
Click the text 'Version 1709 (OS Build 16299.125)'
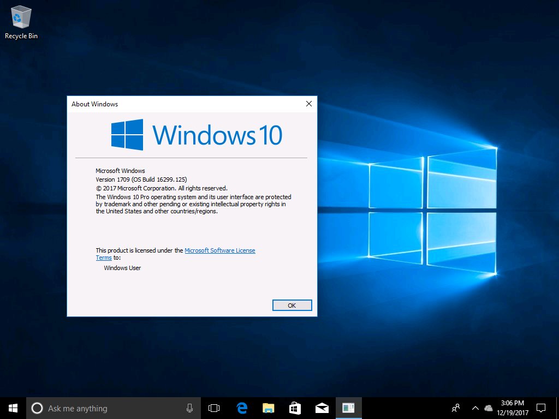coord(141,179)
